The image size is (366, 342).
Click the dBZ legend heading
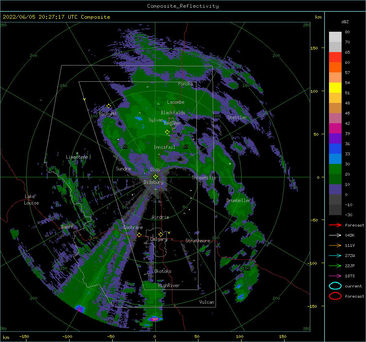coord(345,22)
